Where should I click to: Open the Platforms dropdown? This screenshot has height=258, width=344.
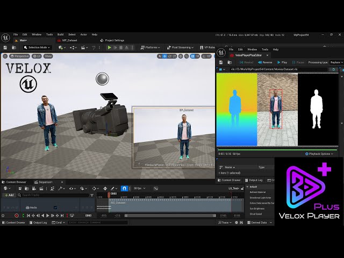coord(150,47)
